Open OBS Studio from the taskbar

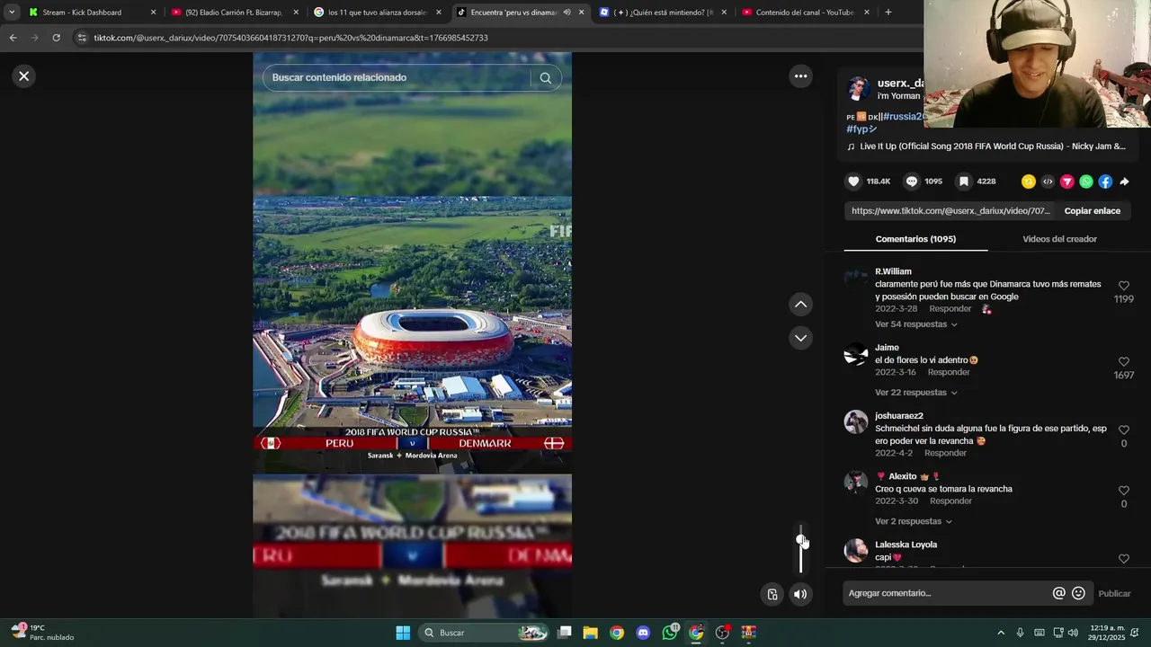tap(722, 633)
